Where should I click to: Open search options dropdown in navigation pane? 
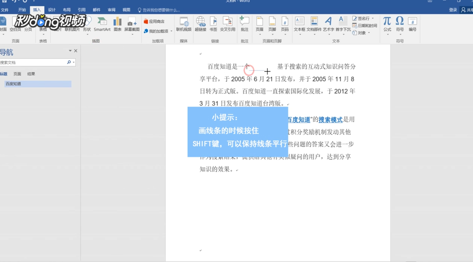(74, 62)
